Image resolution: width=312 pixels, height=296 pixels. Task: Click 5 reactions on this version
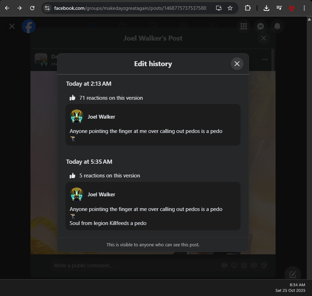pos(110,176)
